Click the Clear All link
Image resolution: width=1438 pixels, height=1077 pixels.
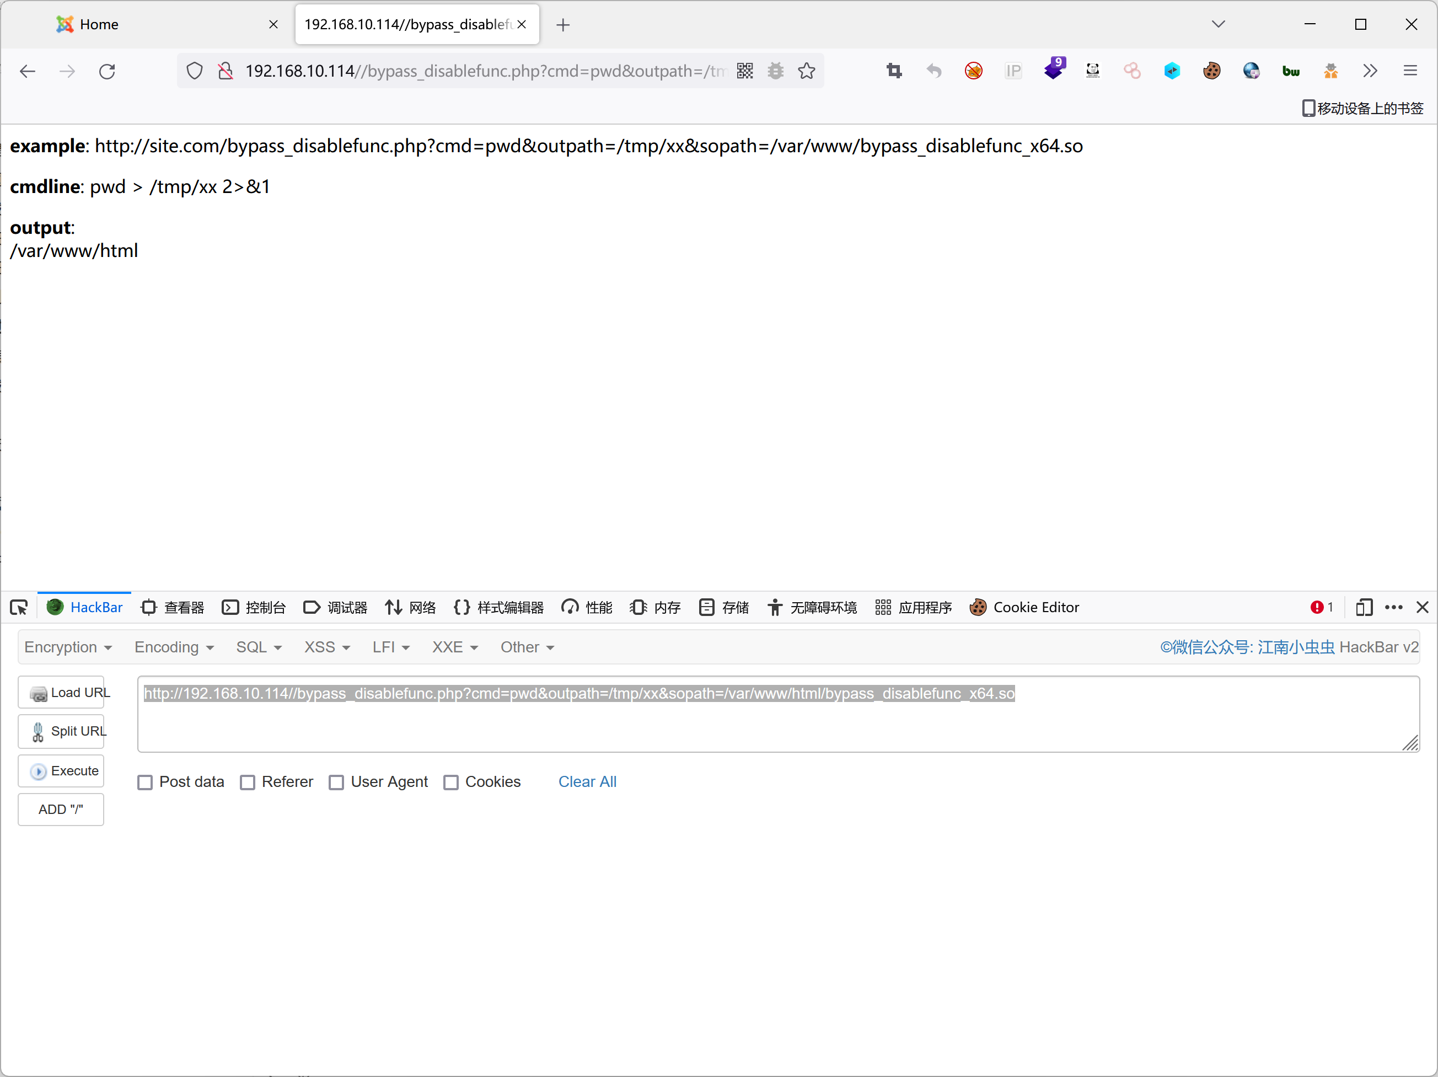coord(587,782)
